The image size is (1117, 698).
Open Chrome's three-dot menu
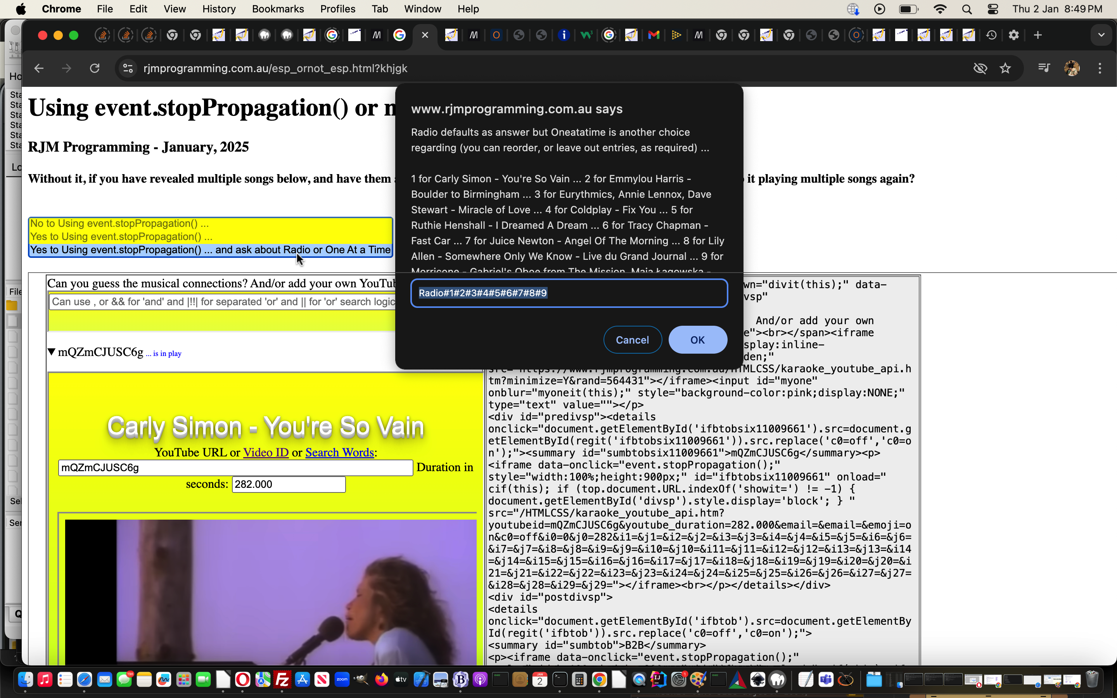[x=1100, y=68]
